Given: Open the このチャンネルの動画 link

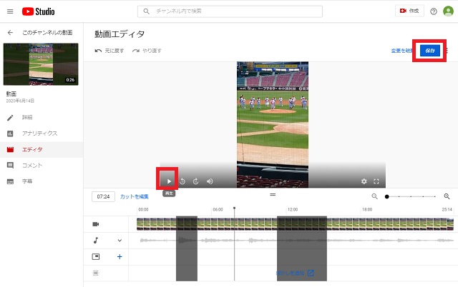Looking at the screenshot, I should click(x=47, y=32).
